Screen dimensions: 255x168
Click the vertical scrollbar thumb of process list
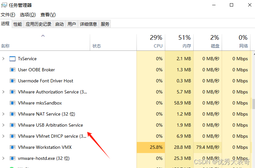(x=254, y=104)
